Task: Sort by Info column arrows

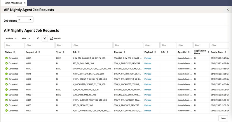Action: [x=168, y=52]
